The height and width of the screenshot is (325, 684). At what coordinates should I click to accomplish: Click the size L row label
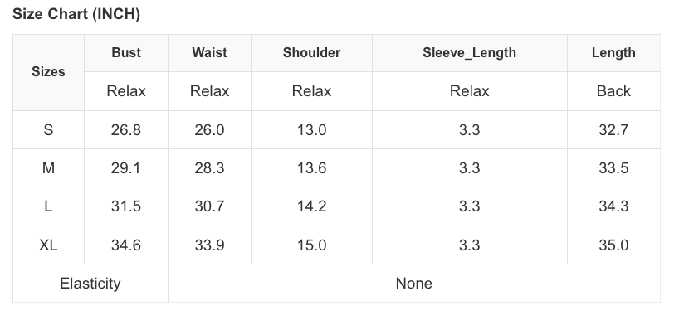[48, 206]
